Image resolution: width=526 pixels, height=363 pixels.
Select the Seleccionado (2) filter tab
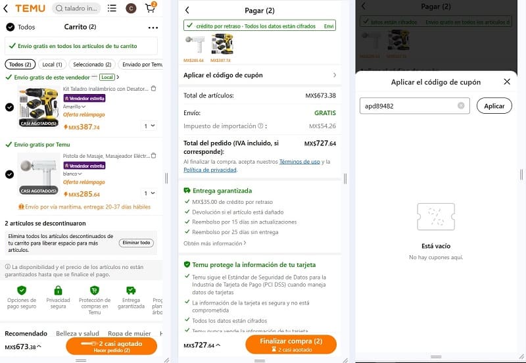click(92, 64)
